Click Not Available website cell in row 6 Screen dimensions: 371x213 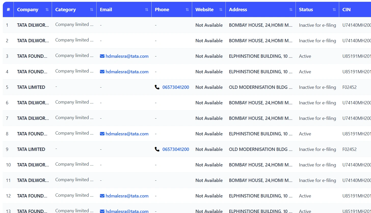point(209,103)
